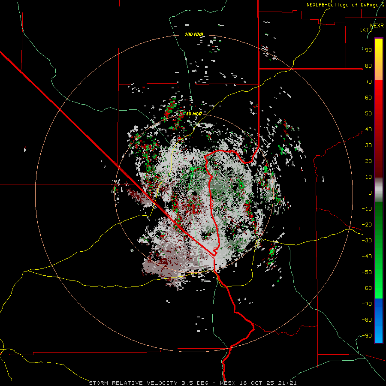Click the -10 scale value
Image resolution: width=386 pixels, height=386 pixels.
tap(367, 209)
